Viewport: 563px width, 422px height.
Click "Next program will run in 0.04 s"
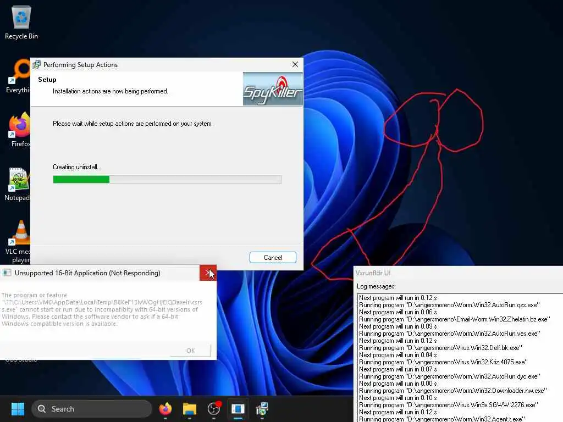click(398, 355)
